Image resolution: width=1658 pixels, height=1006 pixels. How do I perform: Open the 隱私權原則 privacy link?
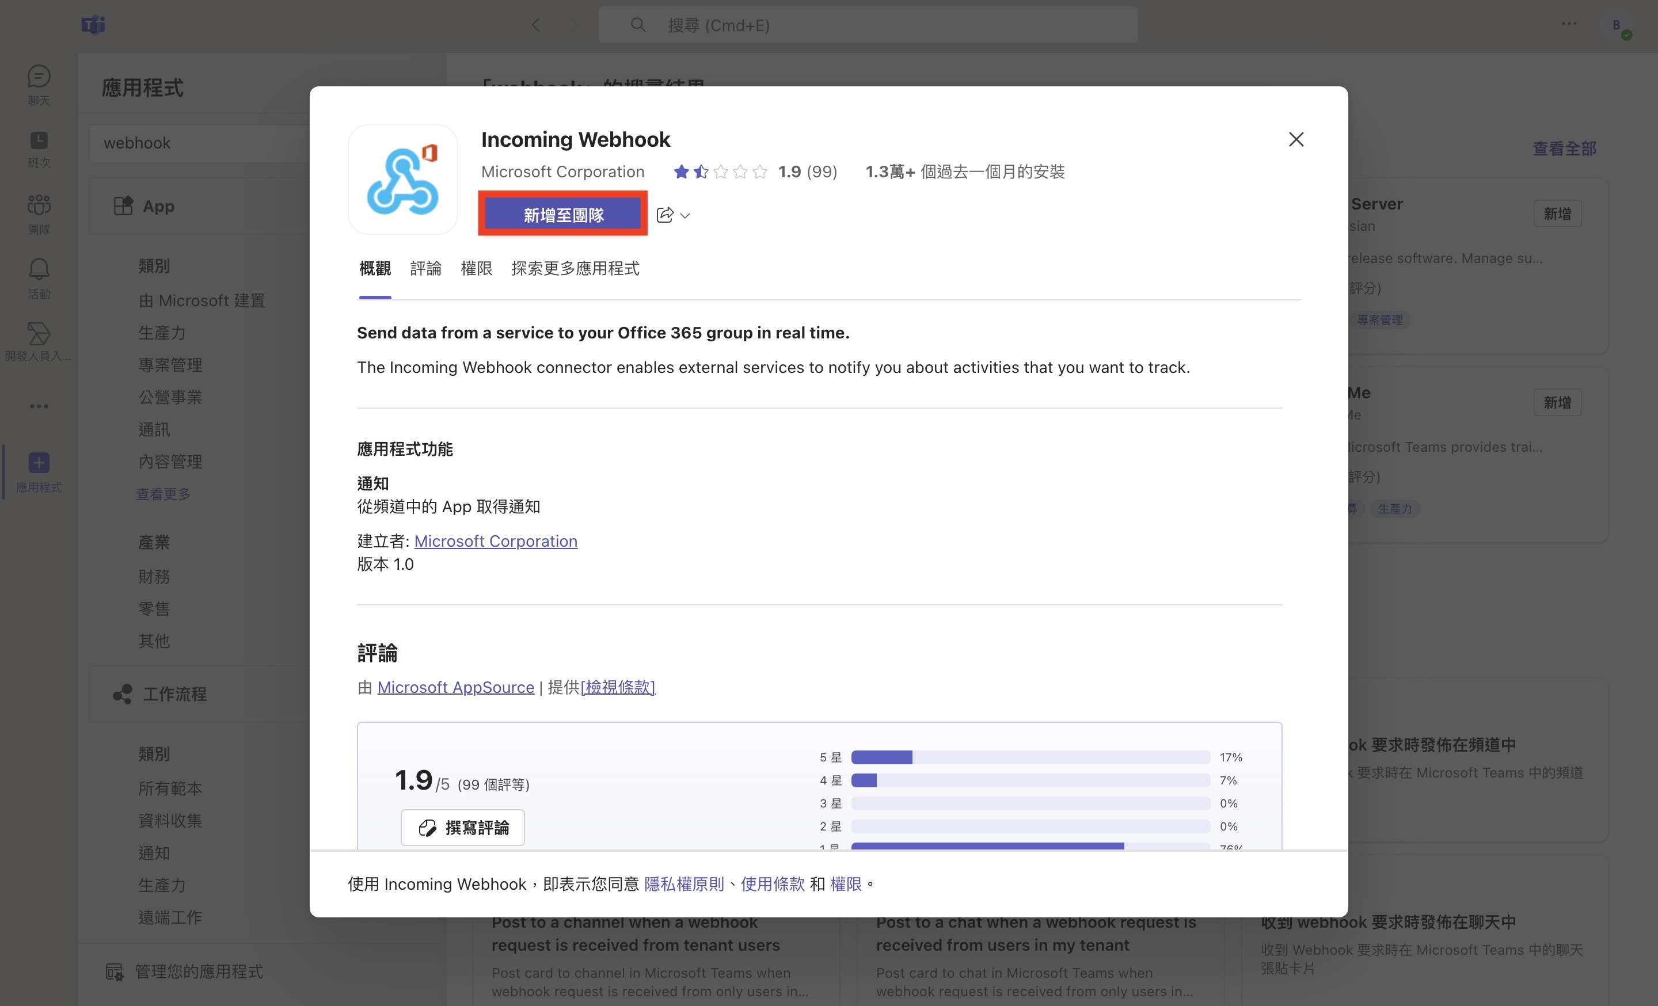pos(685,883)
